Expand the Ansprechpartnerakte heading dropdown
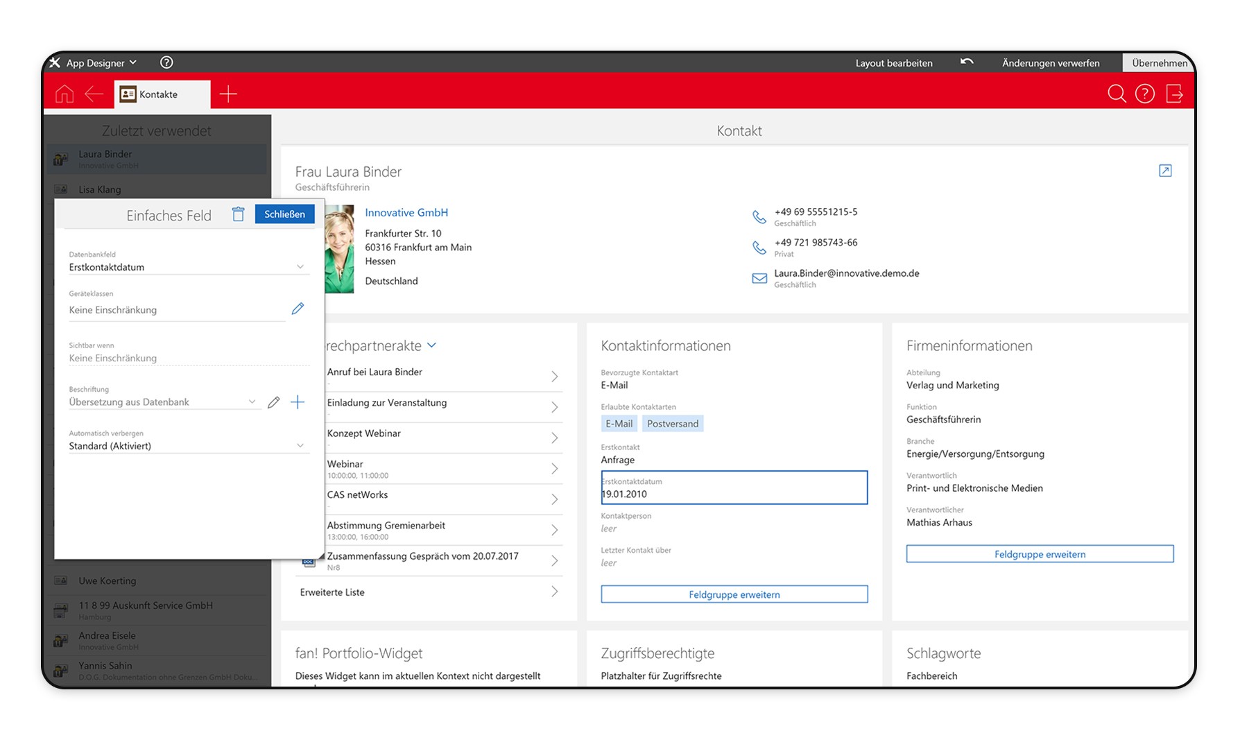This screenshot has width=1240, height=749. click(431, 345)
